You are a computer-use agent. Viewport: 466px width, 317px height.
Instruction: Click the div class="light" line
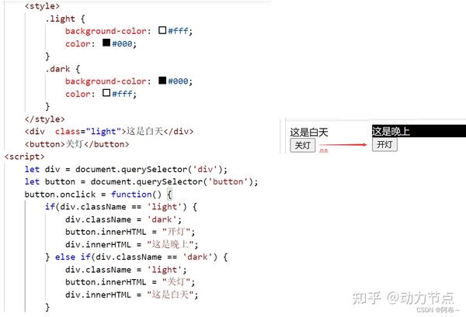[x=109, y=131]
